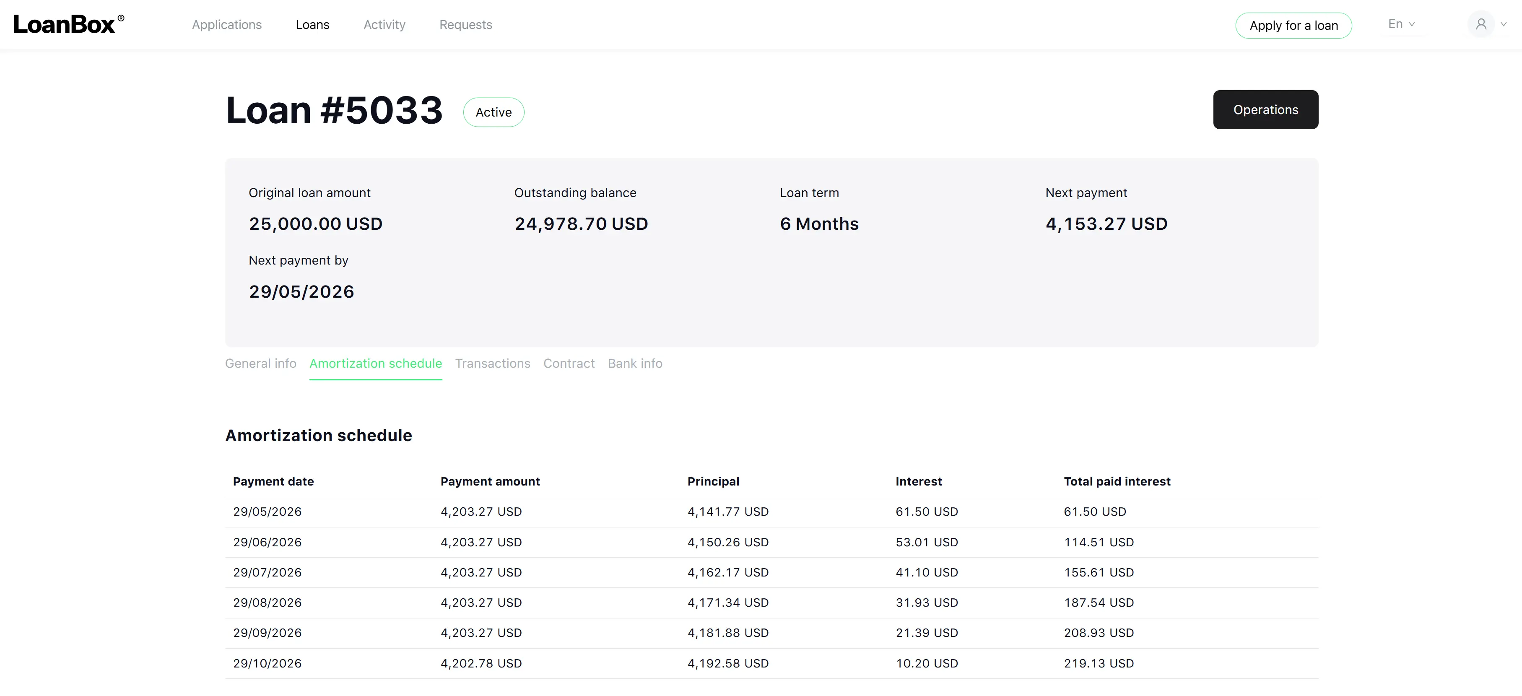Select the 29/05/2026 payment row
Viewport: 1522px width, 696px height.
771,512
